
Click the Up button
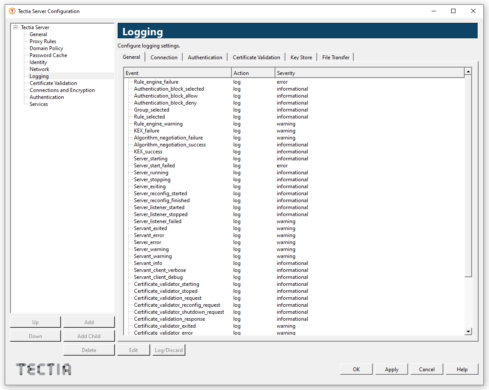point(35,322)
